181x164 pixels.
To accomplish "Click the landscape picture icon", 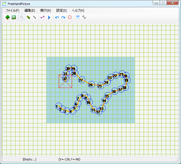I will pyautogui.click(x=14, y=17).
